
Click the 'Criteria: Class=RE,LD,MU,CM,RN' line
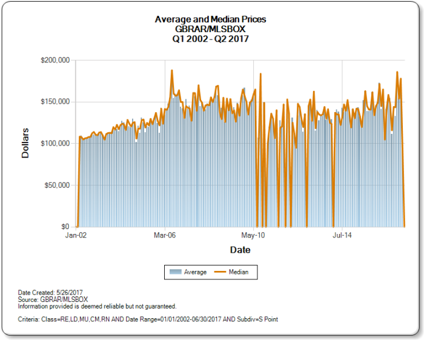[x=148, y=319]
